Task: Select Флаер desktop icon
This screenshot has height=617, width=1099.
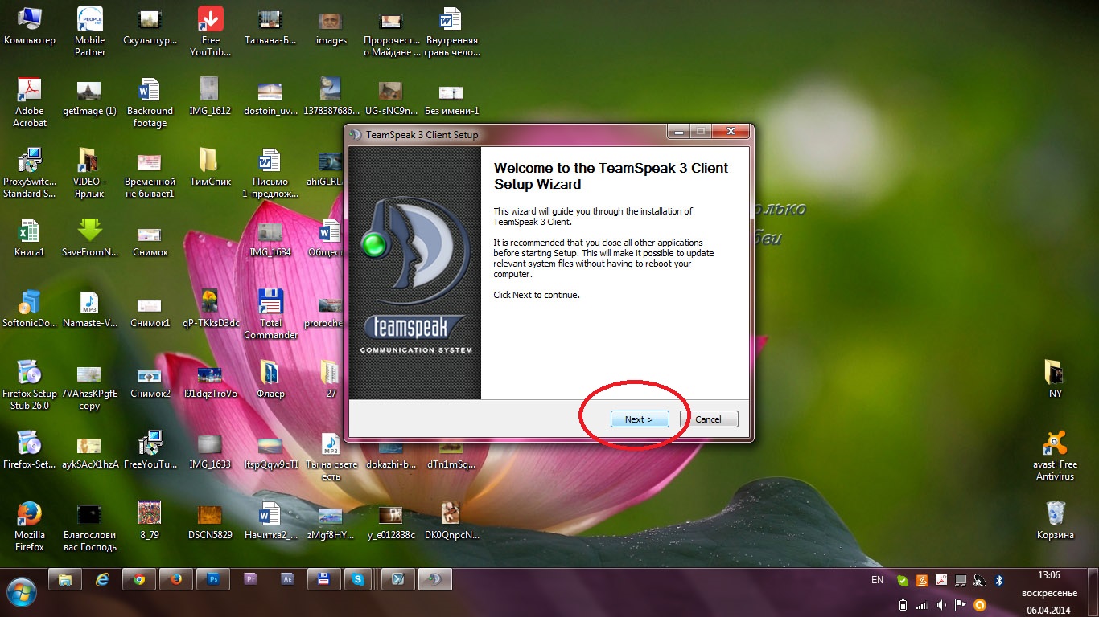Action: click(270, 378)
